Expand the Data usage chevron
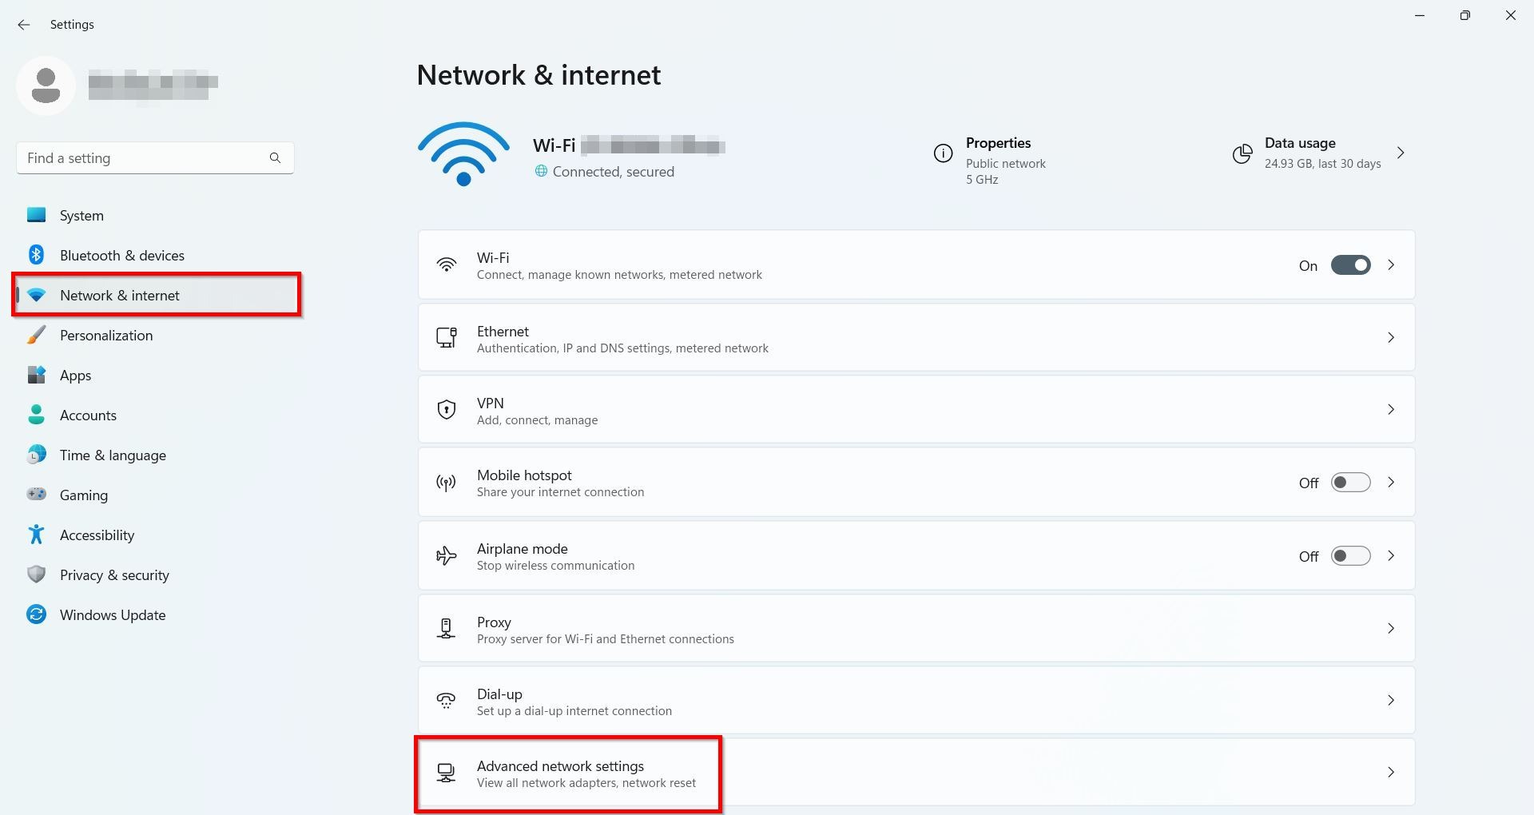 pyautogui.click(x=1401, y=153)
